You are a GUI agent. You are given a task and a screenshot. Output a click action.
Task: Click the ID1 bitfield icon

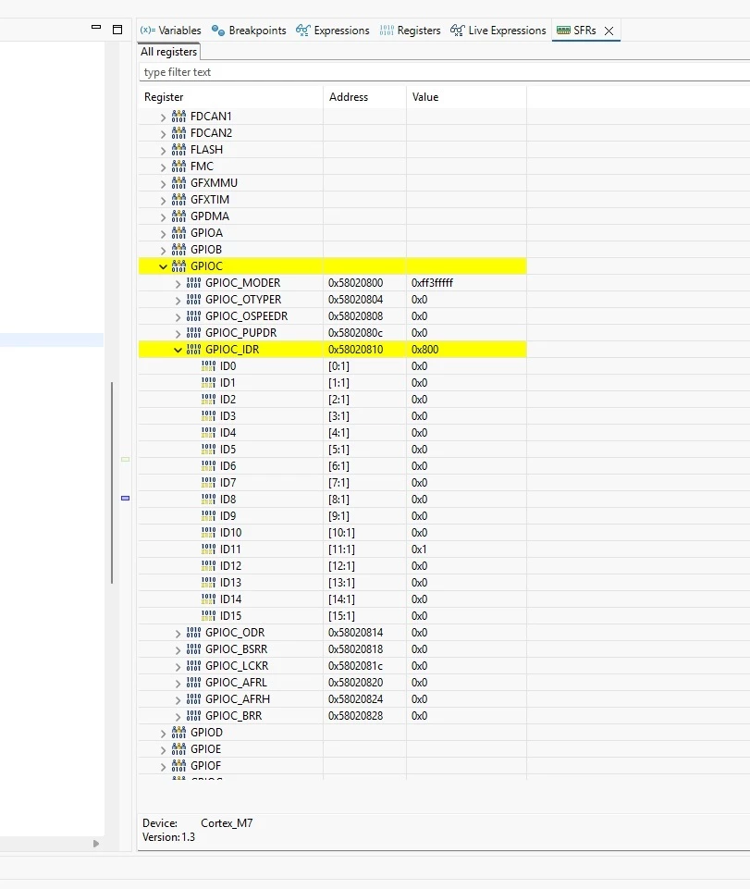pos(209,382)
